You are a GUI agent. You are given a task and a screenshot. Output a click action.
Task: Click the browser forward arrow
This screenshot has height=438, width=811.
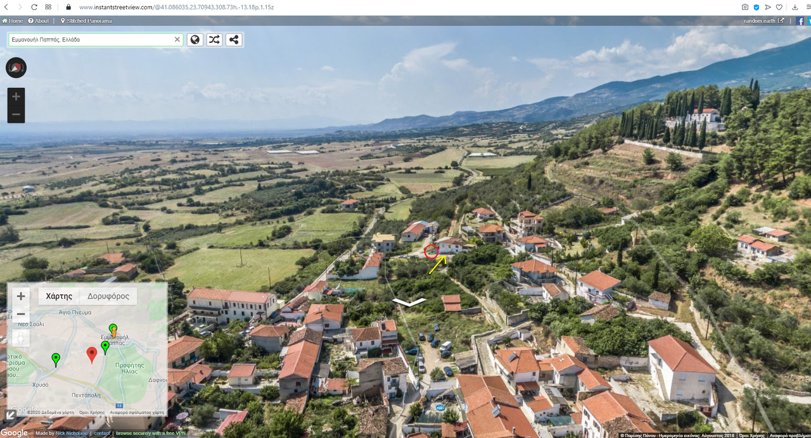tap(20, 7)
